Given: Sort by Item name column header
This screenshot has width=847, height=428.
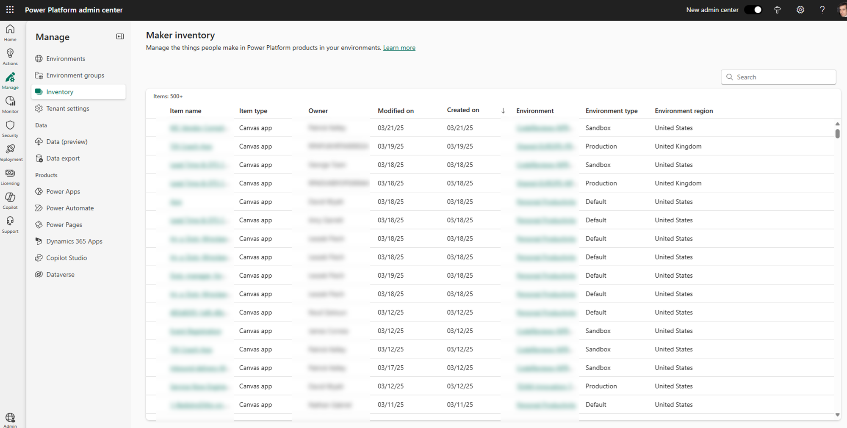Looking at the screenshot, I should (x=185, y=111).
